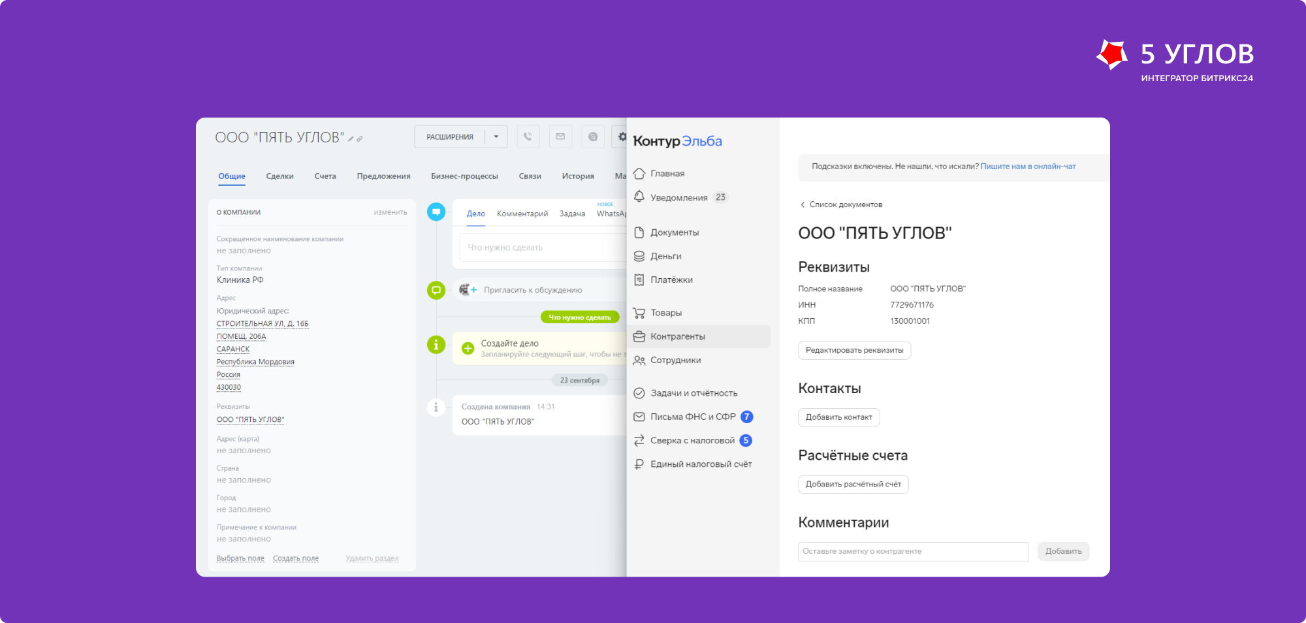Click the email envelope icon in Bitrix24 header

click(x=560, y=136)
